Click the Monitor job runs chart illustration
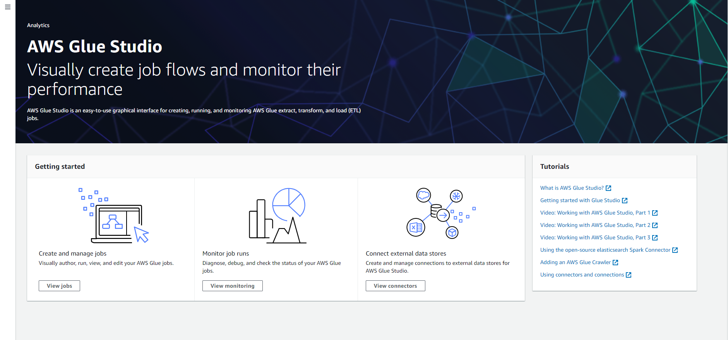Screen dimensions: 728x340 [x=277, y=216]
